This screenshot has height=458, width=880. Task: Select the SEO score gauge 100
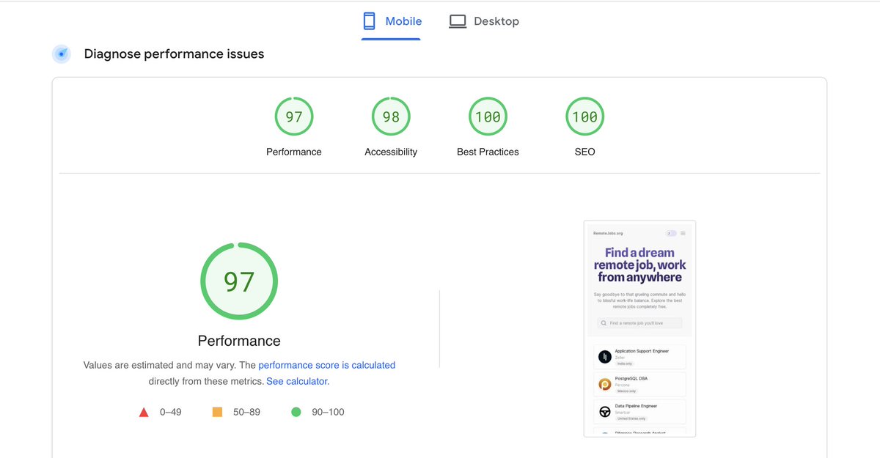pos(584,117)
